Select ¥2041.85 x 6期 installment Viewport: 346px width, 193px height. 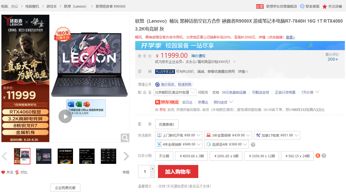click(x=226, y=156)
